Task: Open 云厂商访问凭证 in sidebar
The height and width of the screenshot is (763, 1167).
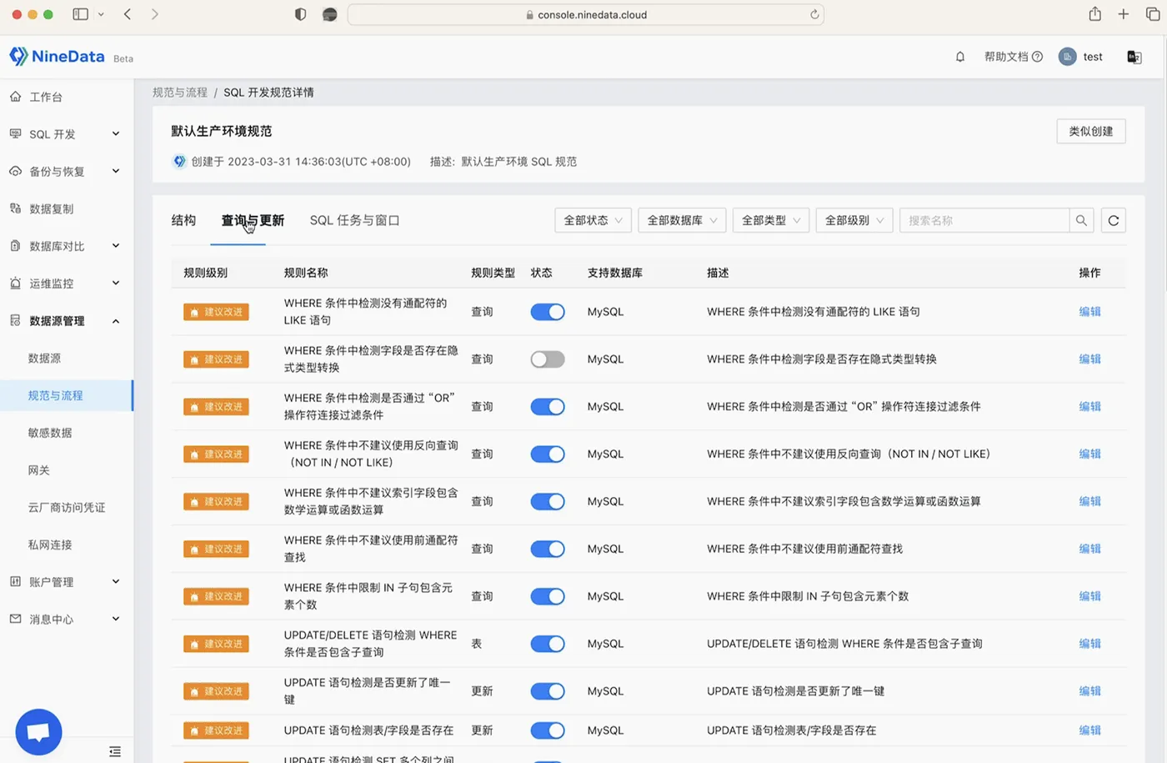Action: [x=67, y=507]
